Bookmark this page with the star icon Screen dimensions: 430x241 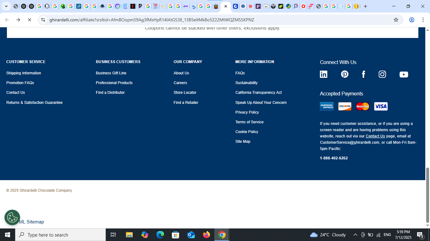396,20
